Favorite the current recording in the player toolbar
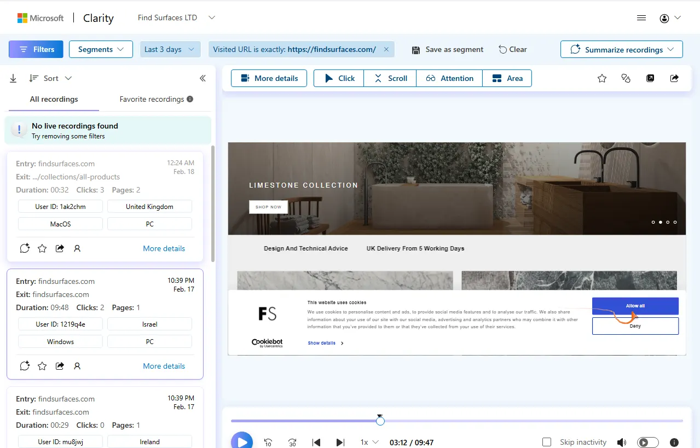 (x=602, y=78)
